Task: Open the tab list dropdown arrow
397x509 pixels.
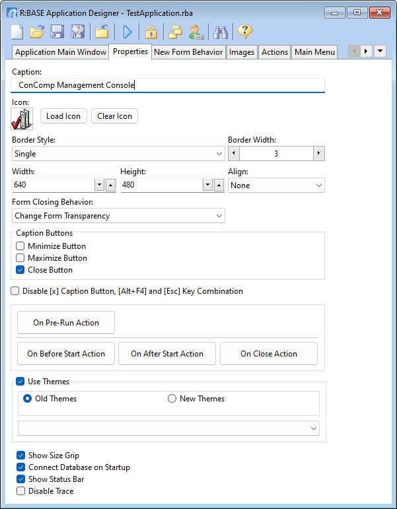Action: (x=380, y=51)
